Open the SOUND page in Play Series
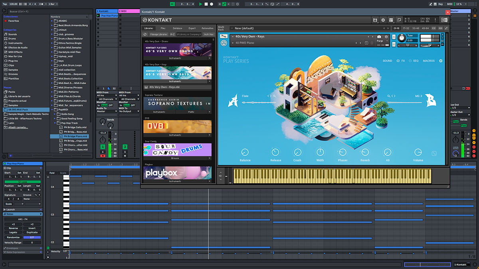The height and width of the screenshot is (269, 479). [387, 61]
